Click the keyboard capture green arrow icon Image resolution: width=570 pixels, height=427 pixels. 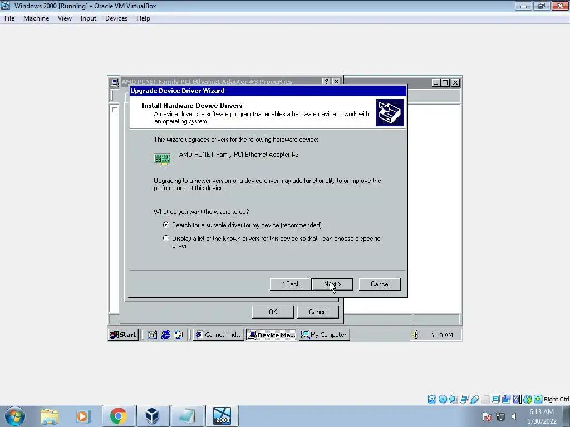pos(538,399)
